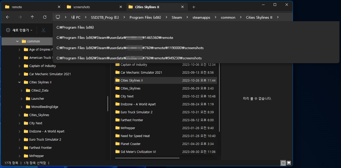
Task: Click folder icon of Planet Coaster row
Action: [x=118, y=144]
